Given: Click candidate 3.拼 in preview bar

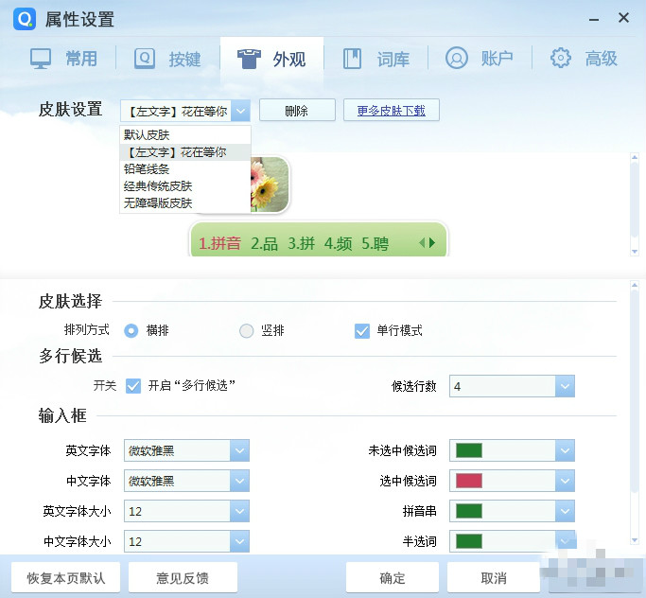Looking at the screenshot, I should pyautogui.click(x=301, y=243).
